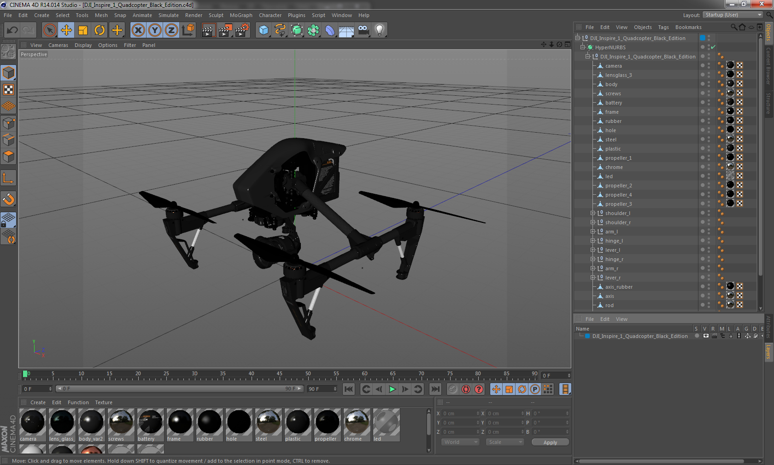
Task: Open viewport Filter menu
Action: (x=130, y=45)
